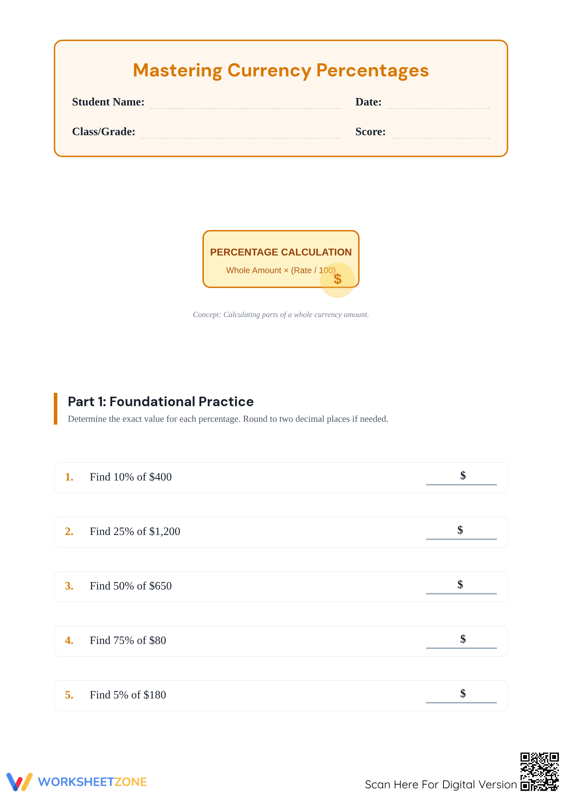Image resolution: width=562 pixels, height=794 pixels.
Task: Click the Mastering Currency Percentages title
Action: (281, 70)
